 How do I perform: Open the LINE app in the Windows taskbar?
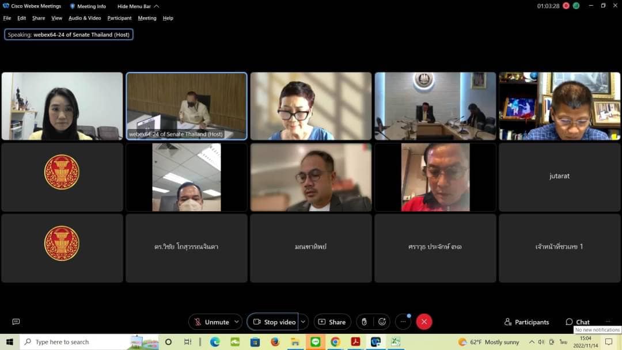[315, 342]
